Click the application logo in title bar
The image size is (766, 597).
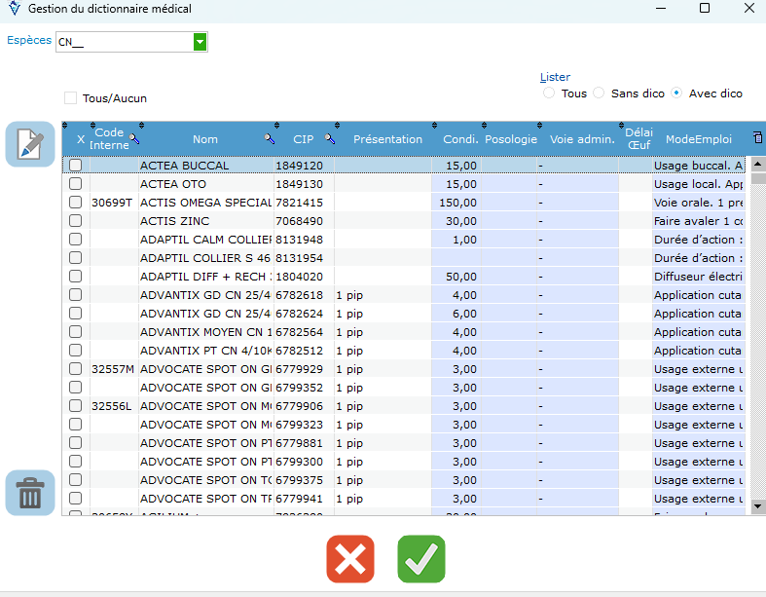15,8
